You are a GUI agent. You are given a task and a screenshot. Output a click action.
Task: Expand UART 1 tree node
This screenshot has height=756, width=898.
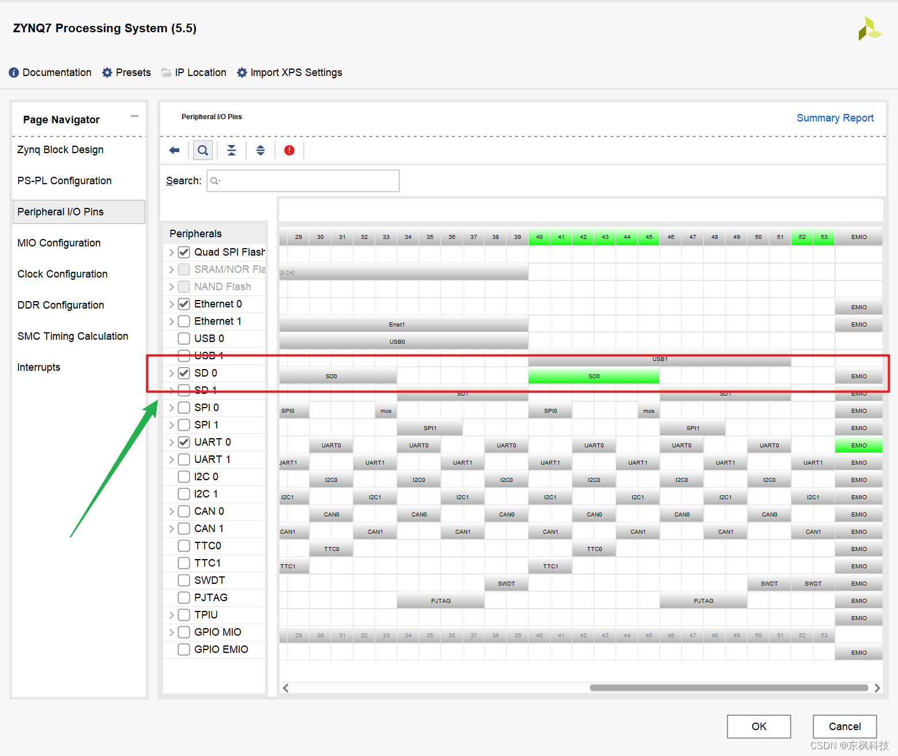[x=171, y=459]
